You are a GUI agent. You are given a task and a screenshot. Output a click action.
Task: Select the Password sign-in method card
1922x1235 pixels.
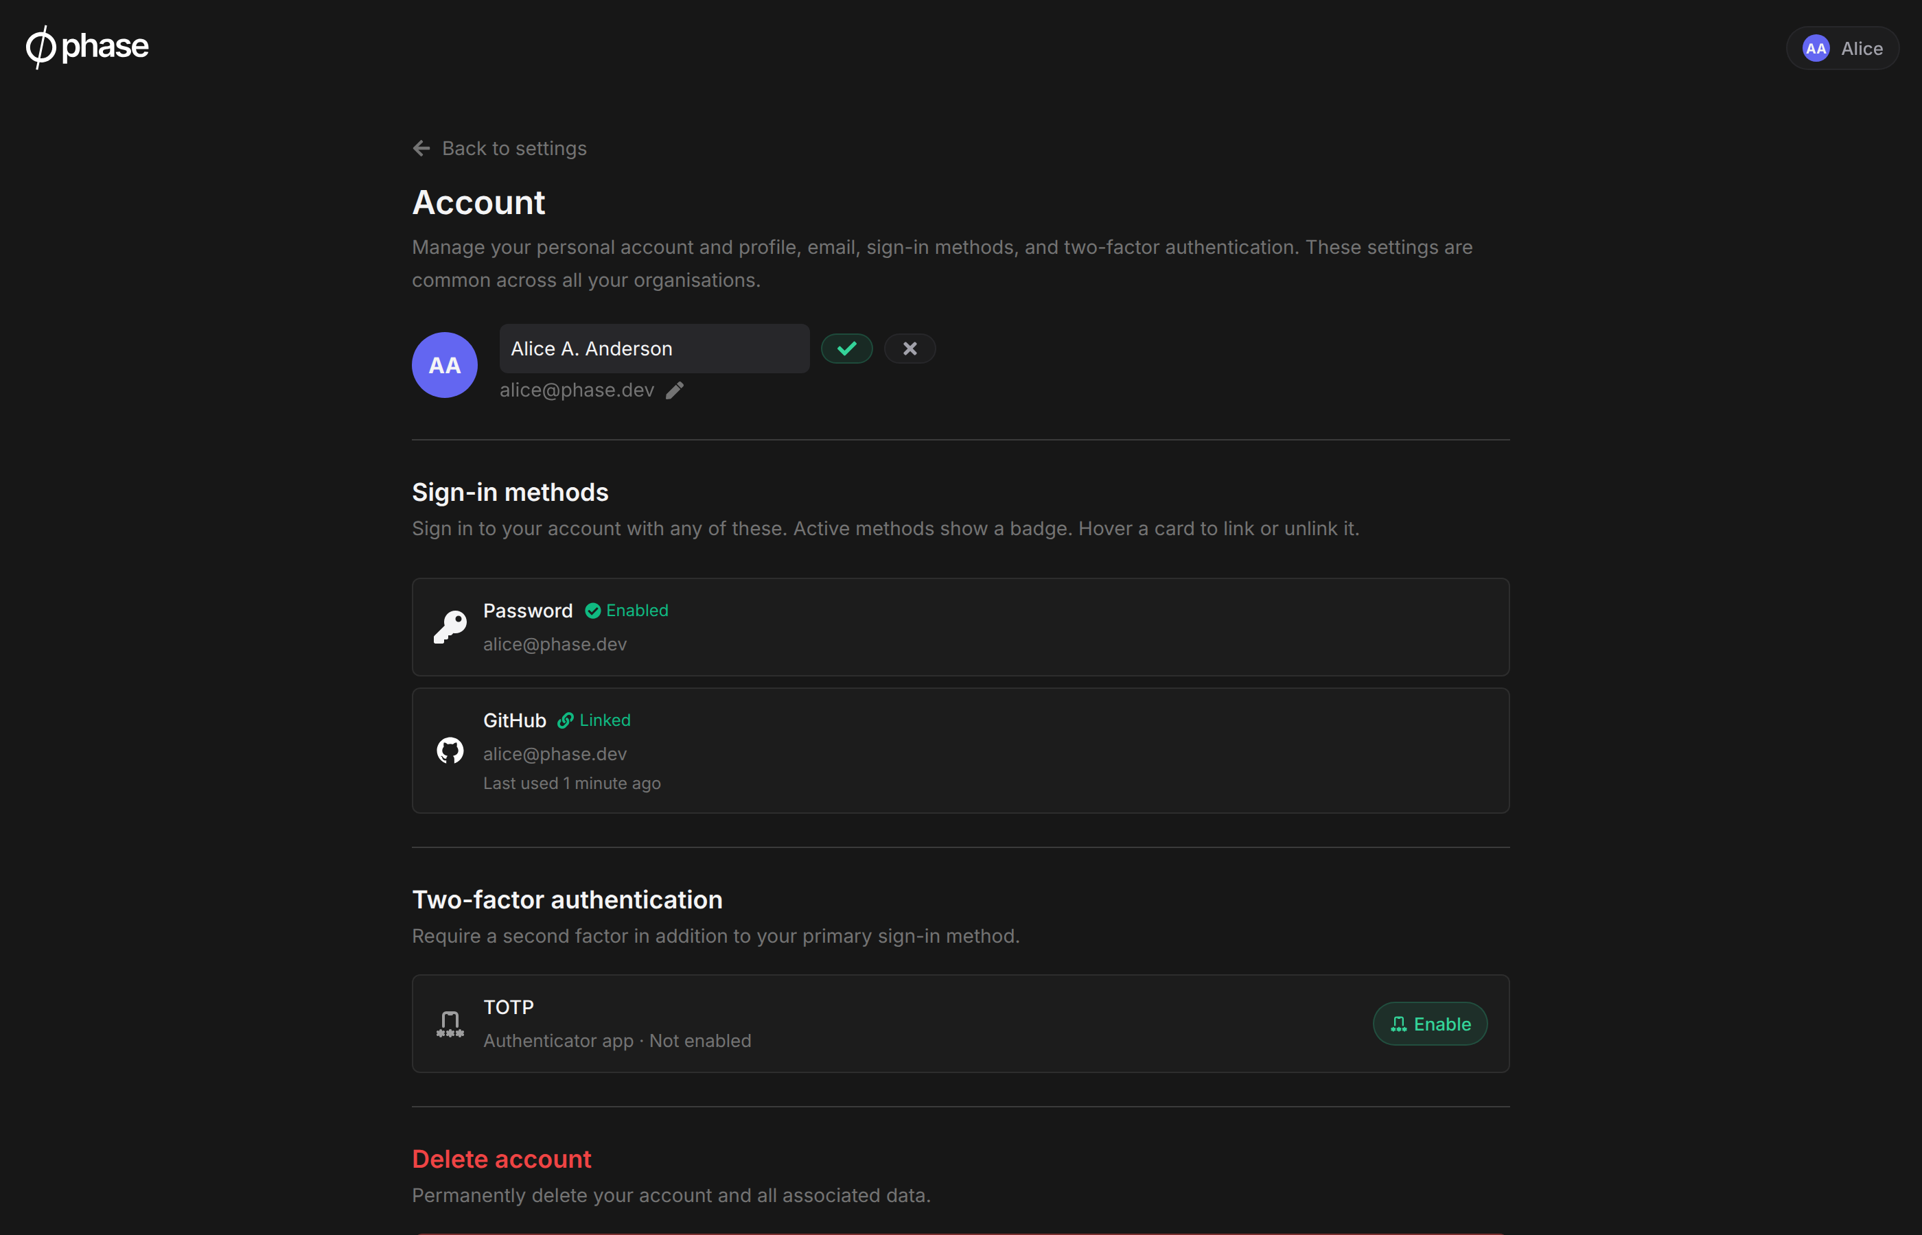pyautogui.click(x=960, y=627)
